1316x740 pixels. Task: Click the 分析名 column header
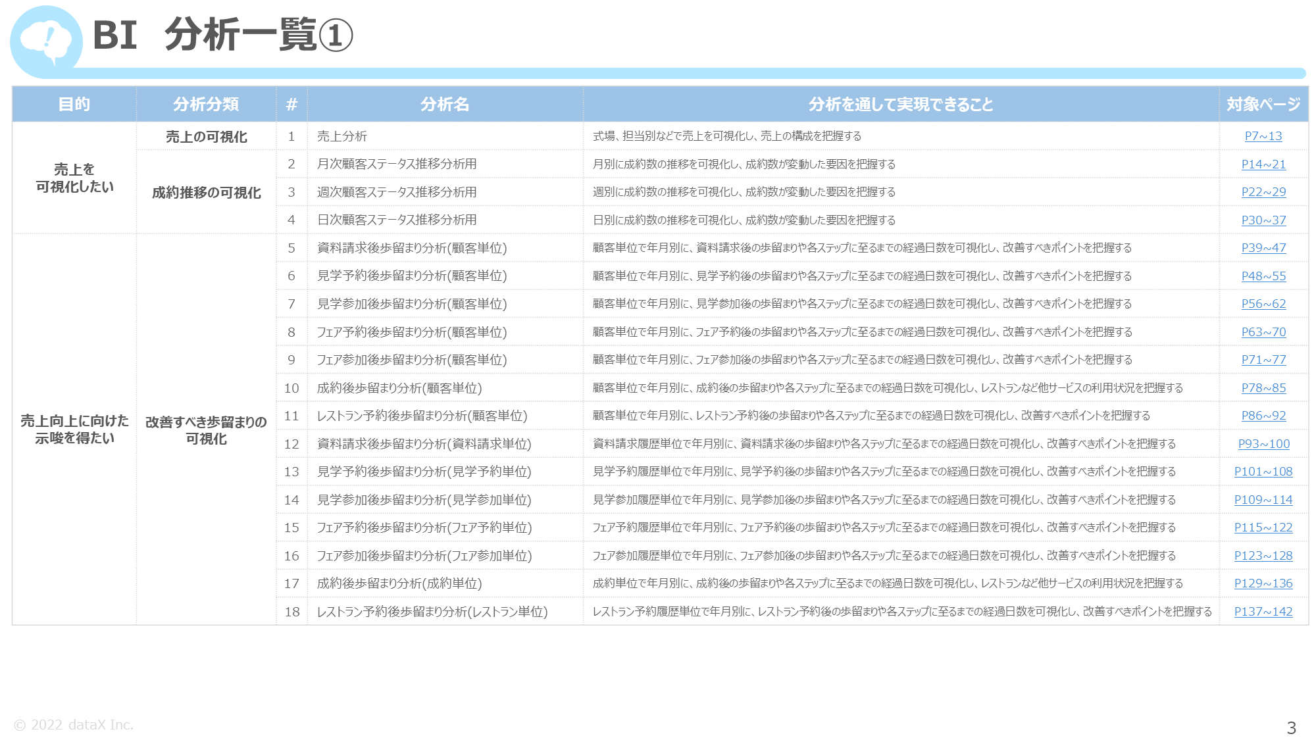(445, 104)
